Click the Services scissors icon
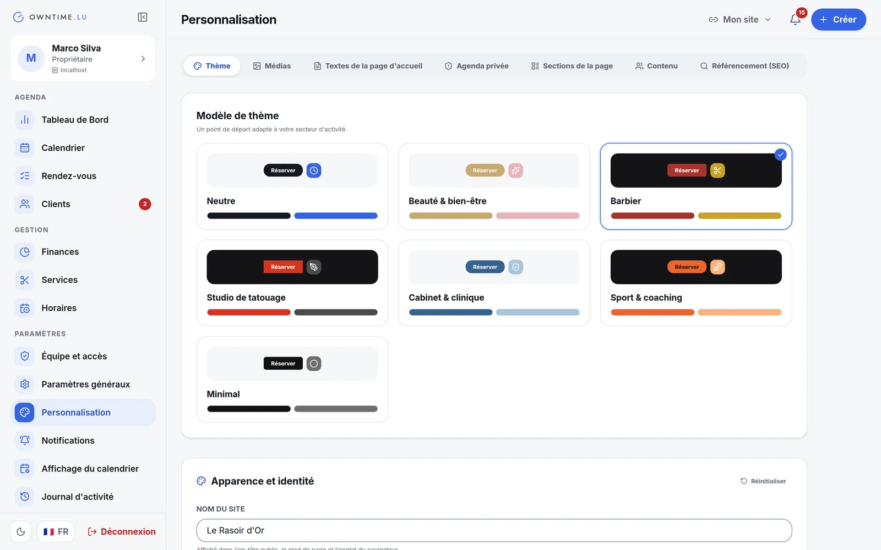The height and width of the screenshot is (550, 881). click(x=25, y=280)
